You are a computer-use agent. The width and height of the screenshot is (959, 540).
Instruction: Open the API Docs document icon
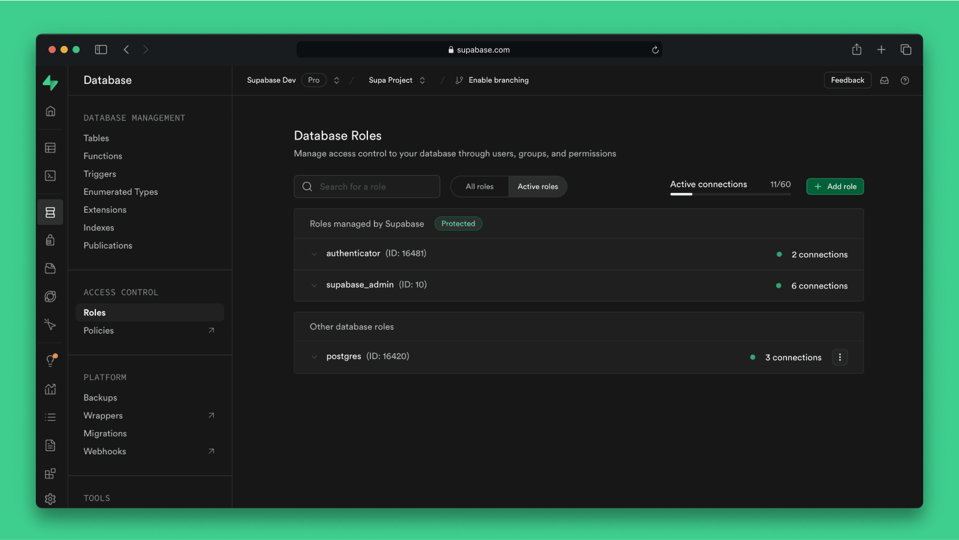[x=50, y=445]
